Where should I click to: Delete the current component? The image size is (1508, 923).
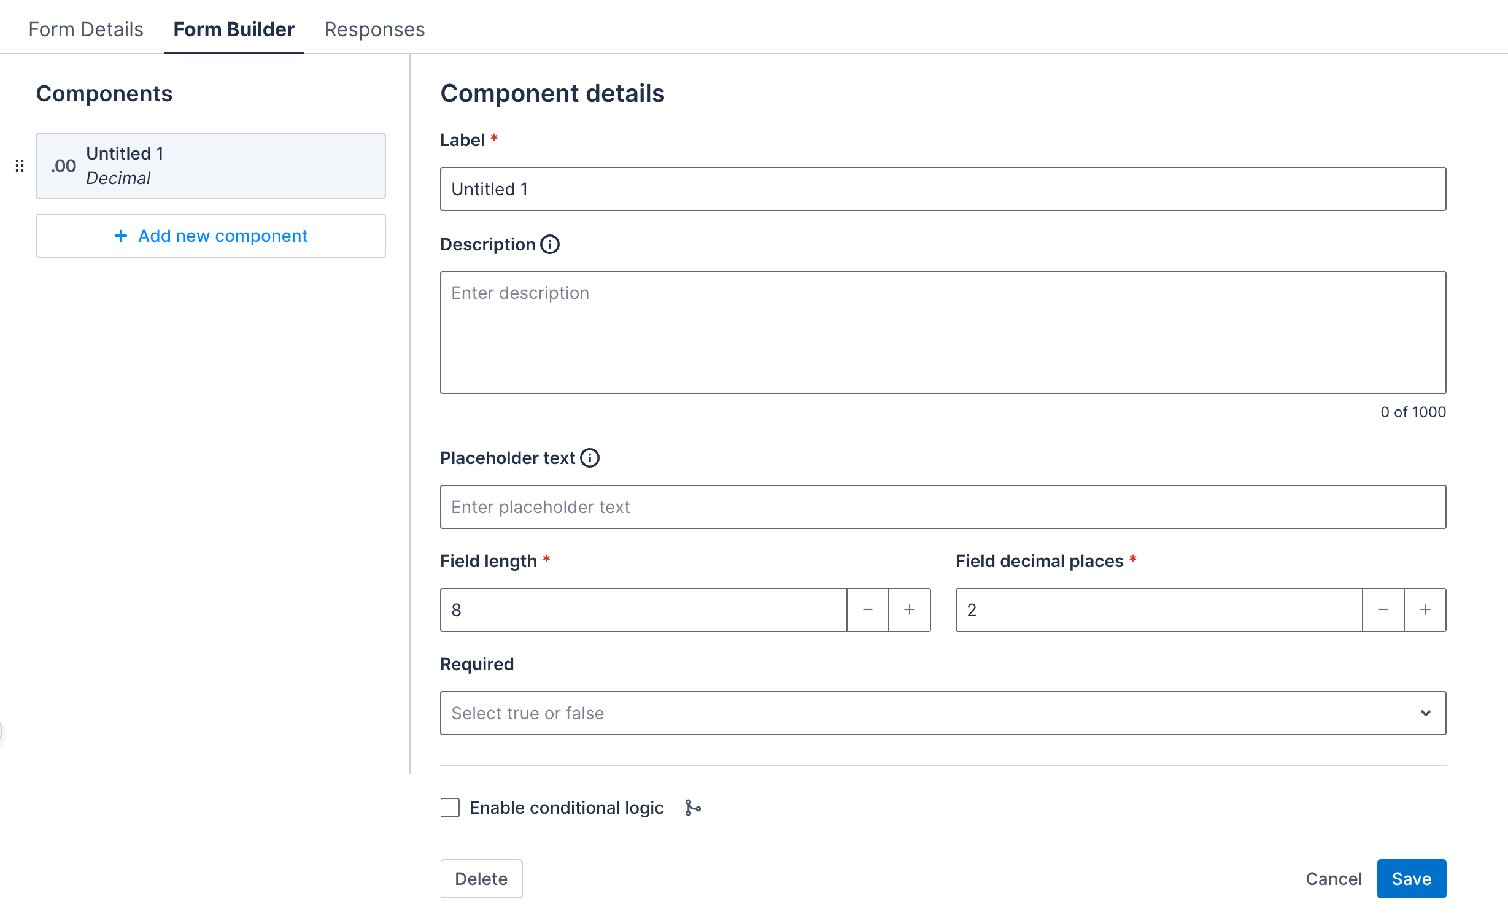click(x=481, y=878)
